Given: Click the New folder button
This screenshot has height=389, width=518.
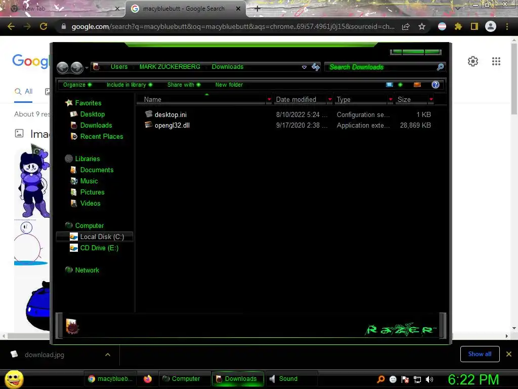Looking at the screenshot, I should 229,85.
